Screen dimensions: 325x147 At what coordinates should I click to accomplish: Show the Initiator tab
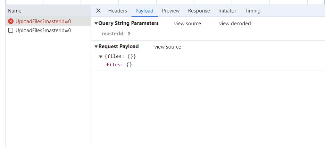coord(227,11)
